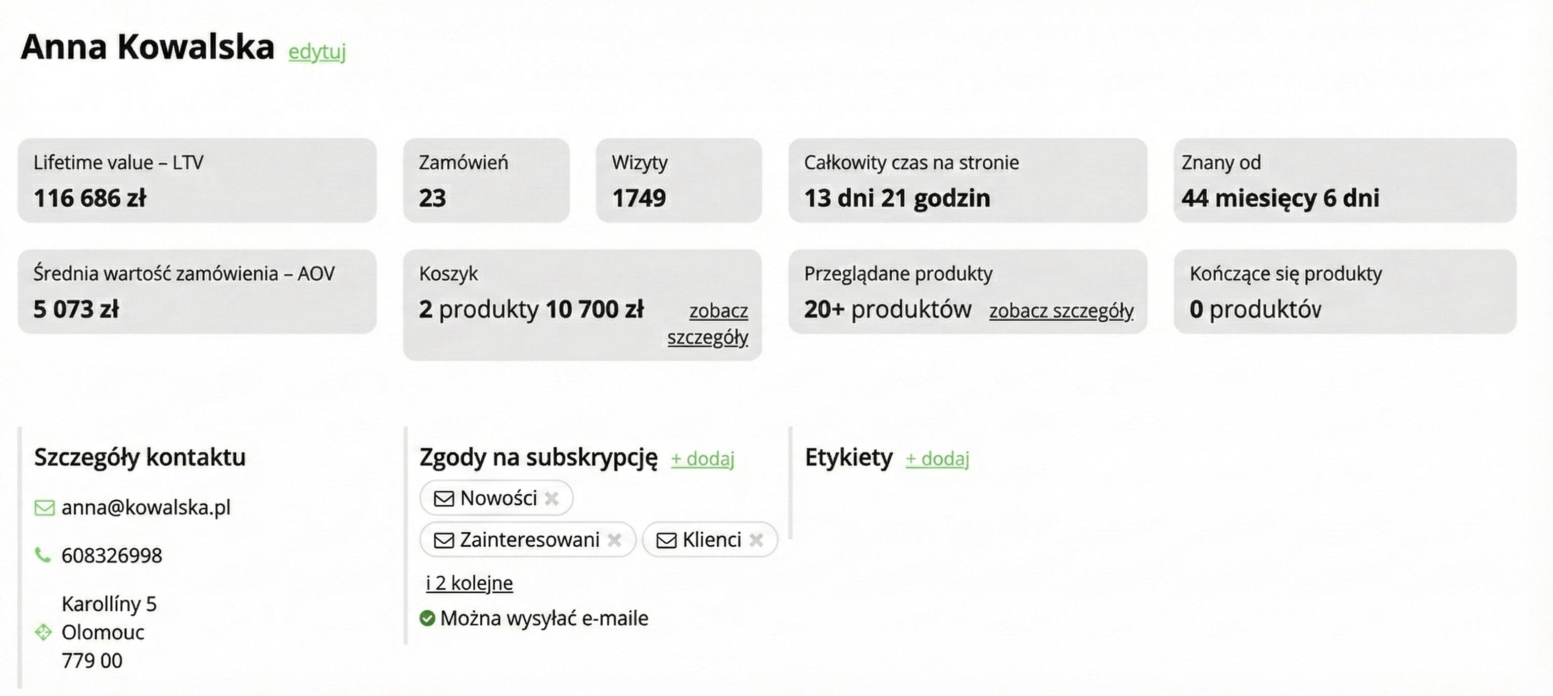This screenshot has height=696, width=1553.
Task: Click the green phone icon
Action: tap(43, 554)
